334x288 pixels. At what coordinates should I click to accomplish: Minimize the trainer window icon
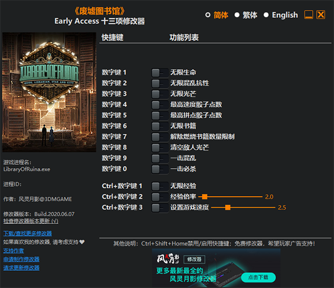click(x=308, y=14)
